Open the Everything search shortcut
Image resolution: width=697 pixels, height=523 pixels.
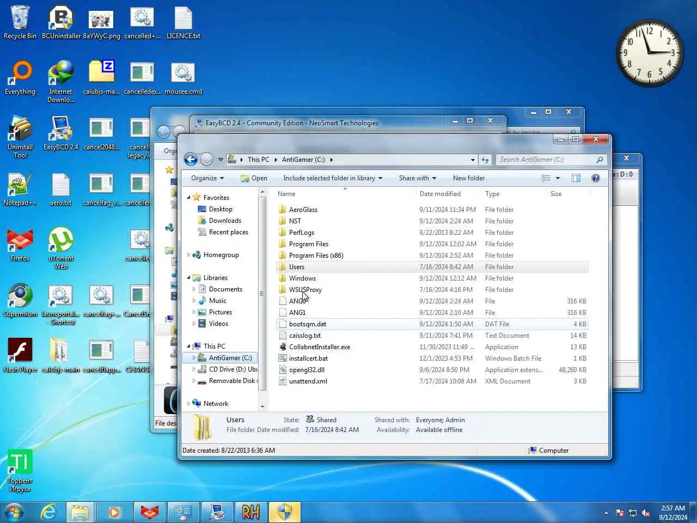point(20,78)
